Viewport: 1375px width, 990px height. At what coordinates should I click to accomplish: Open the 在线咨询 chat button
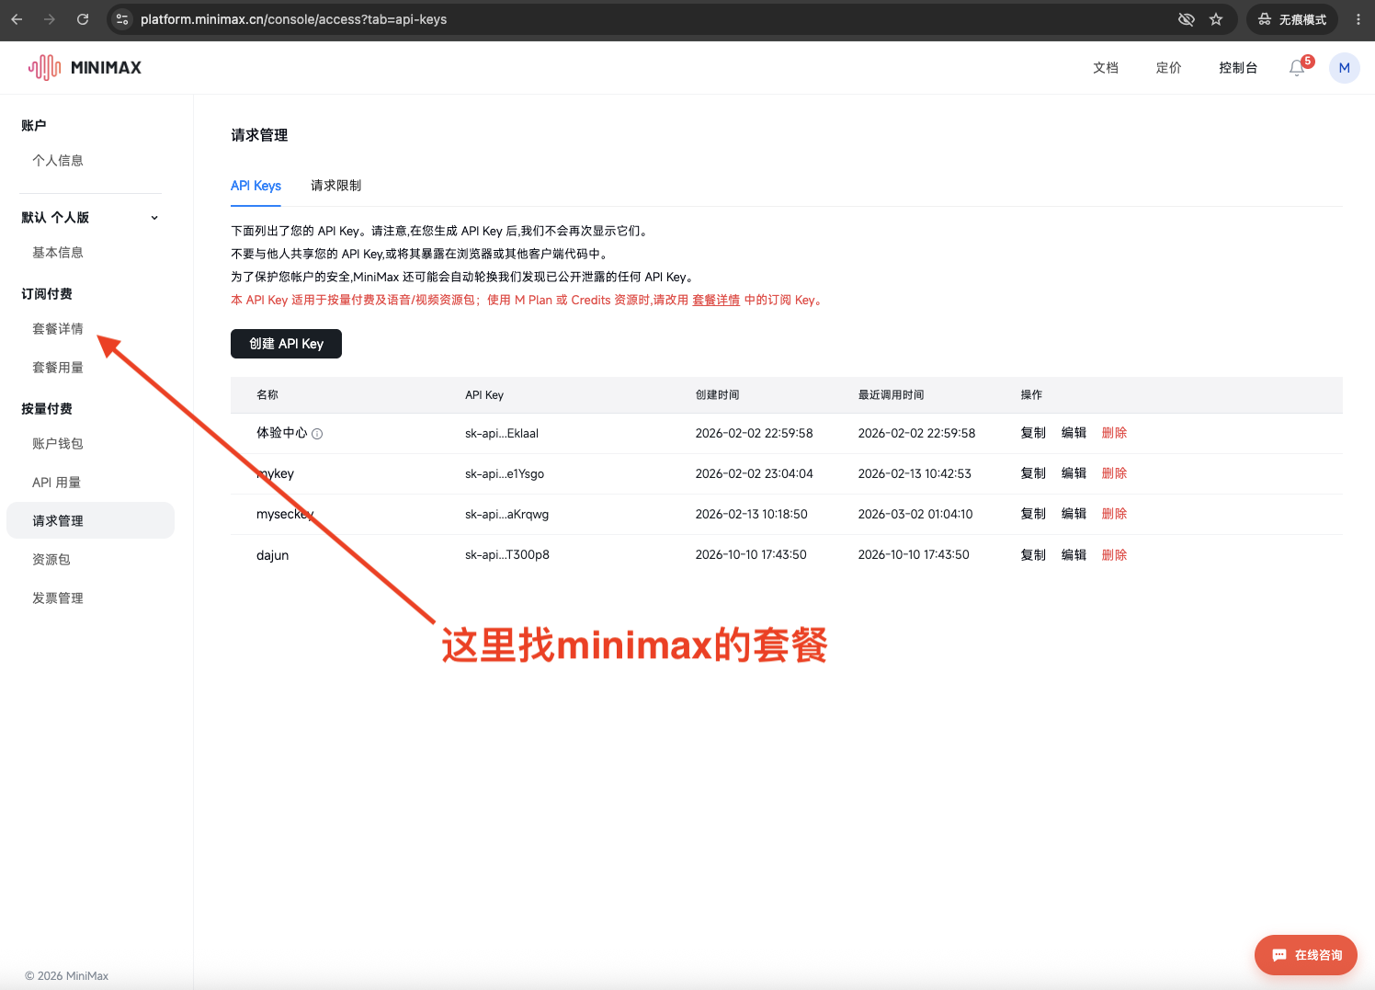click(1306, 955)
